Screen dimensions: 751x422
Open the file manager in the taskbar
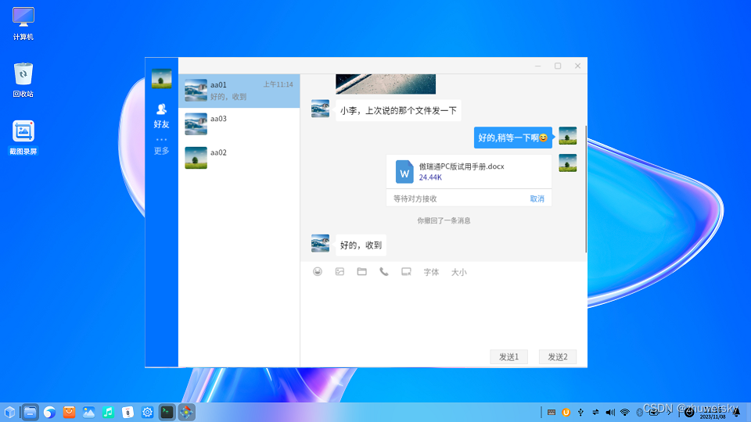pos(30,412)
